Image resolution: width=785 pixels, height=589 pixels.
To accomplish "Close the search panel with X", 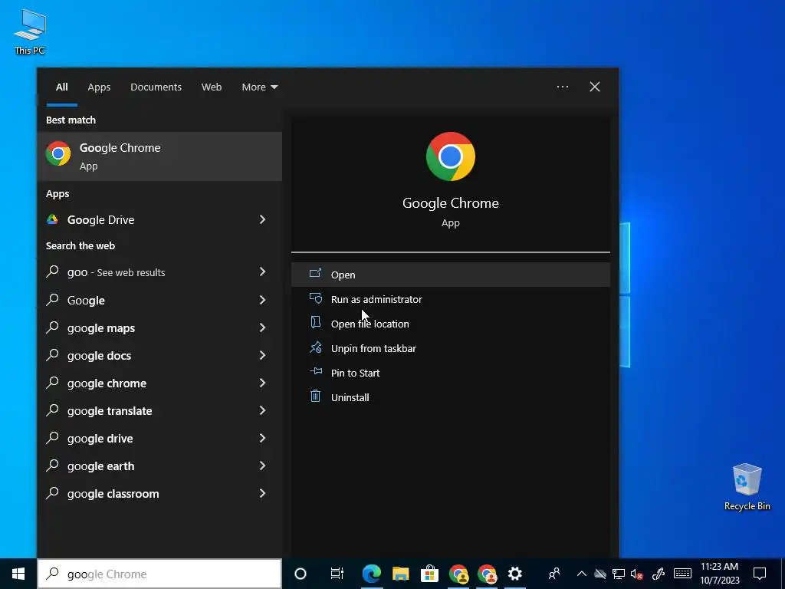I will coord(595,87).
